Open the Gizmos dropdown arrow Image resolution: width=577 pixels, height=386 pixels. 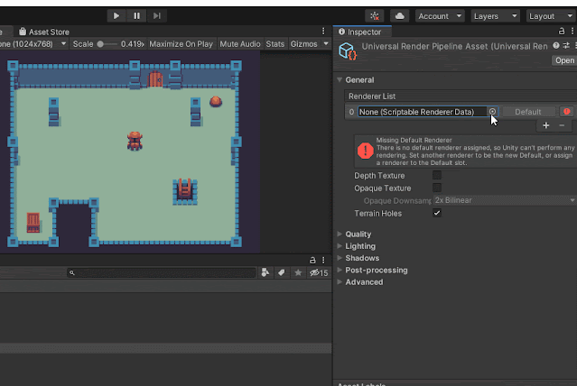pos(326,44)
